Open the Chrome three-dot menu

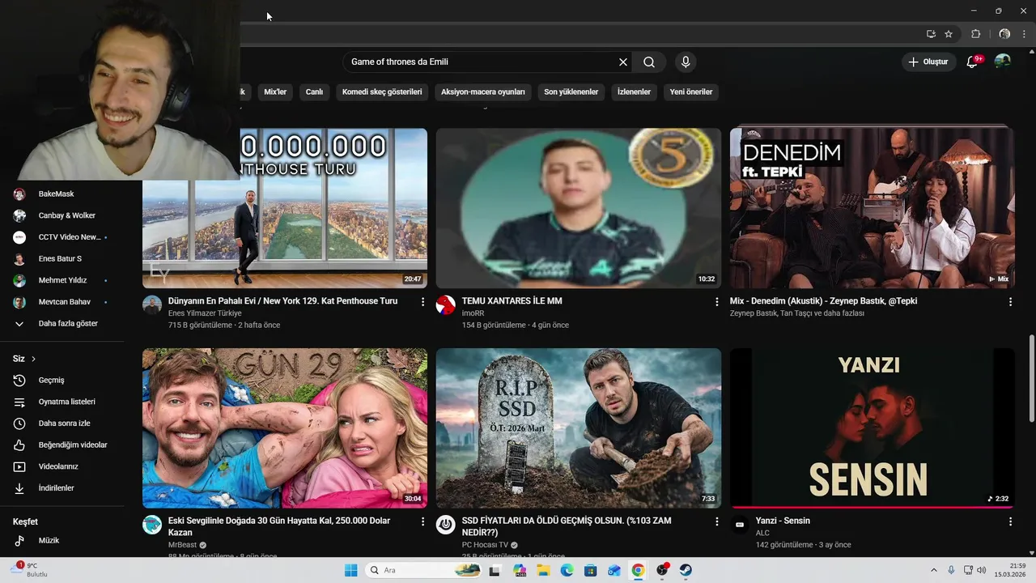pos(1024,34)
